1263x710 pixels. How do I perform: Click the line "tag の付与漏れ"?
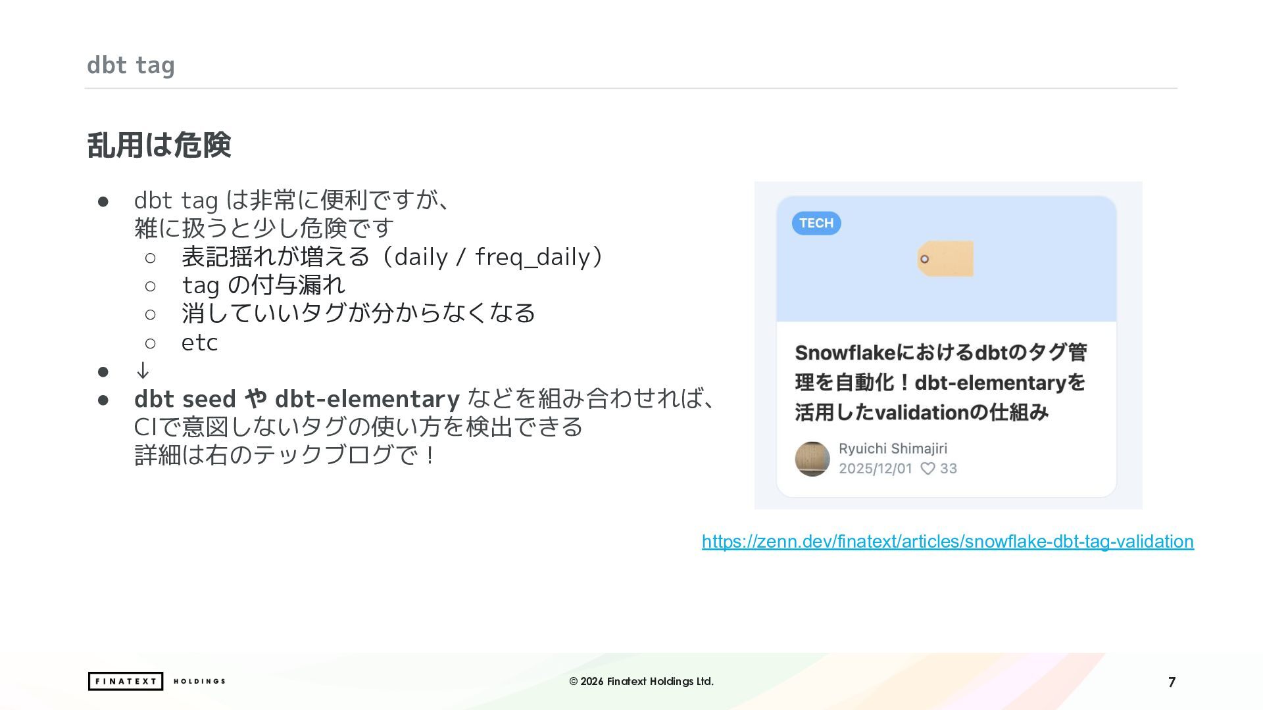point(263,285)
